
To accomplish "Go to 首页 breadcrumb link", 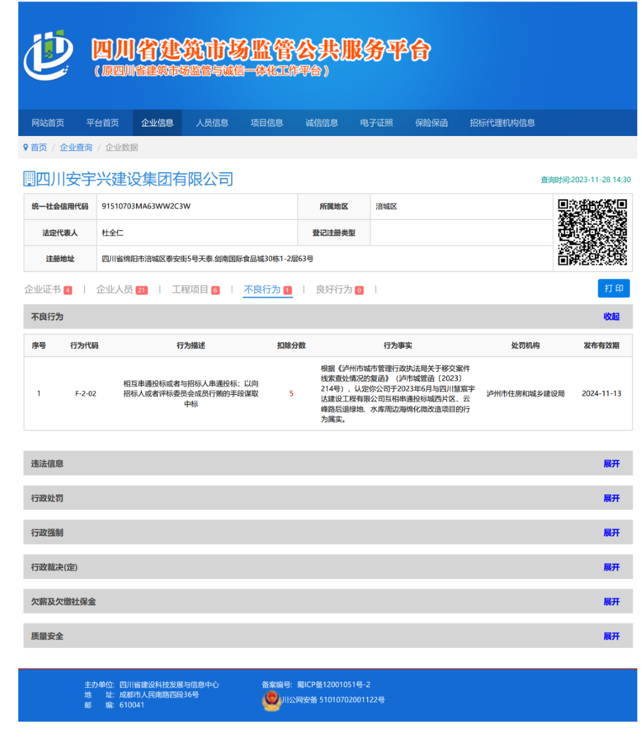I will pyautogui.click(x=39, y=147).
